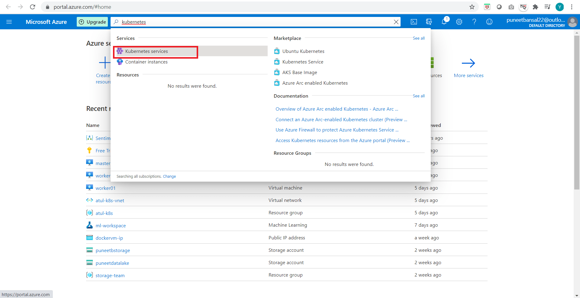This screenshot has width=580, height=298.
Task: Open portal settings gear icon
Action: tap(459, 22)
